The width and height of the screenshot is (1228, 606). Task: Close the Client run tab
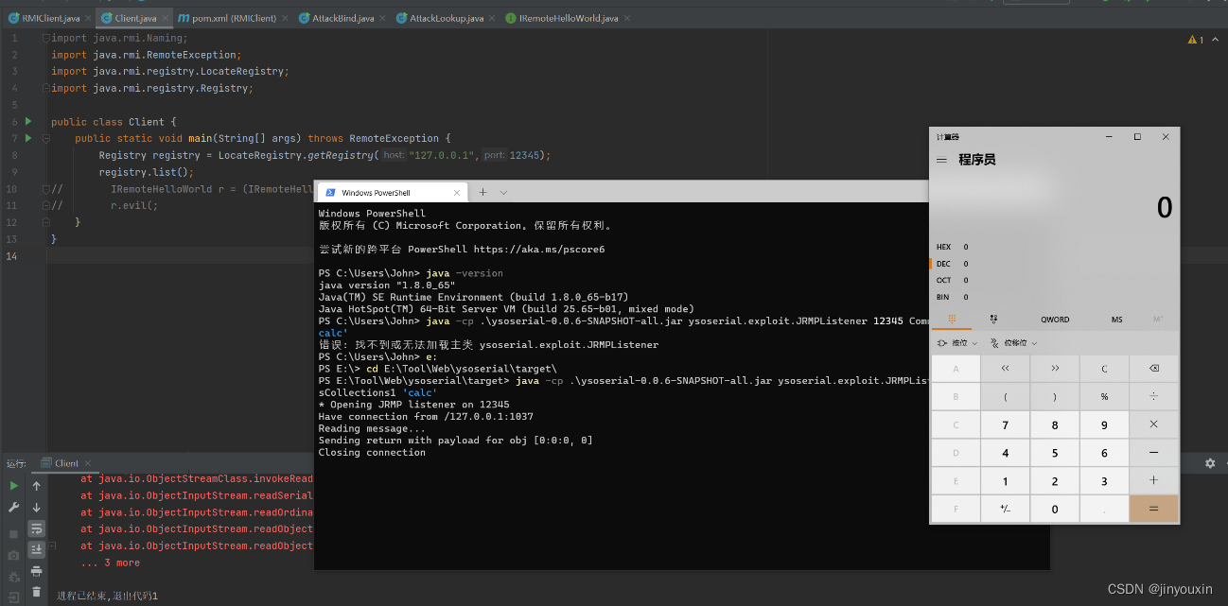point(90,463)
